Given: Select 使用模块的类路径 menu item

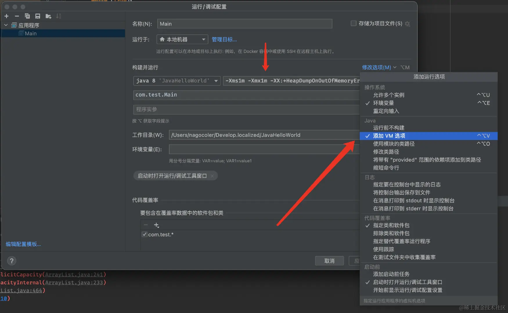Looking at the screenshot, I should pos(428,144).
